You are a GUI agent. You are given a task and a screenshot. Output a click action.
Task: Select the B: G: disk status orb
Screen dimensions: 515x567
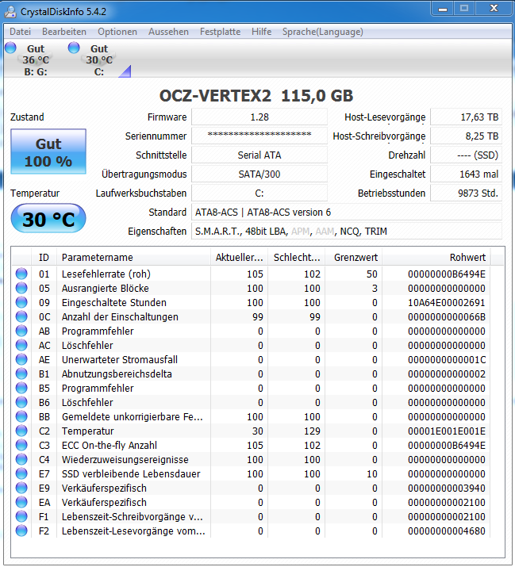tap(10, 48)
